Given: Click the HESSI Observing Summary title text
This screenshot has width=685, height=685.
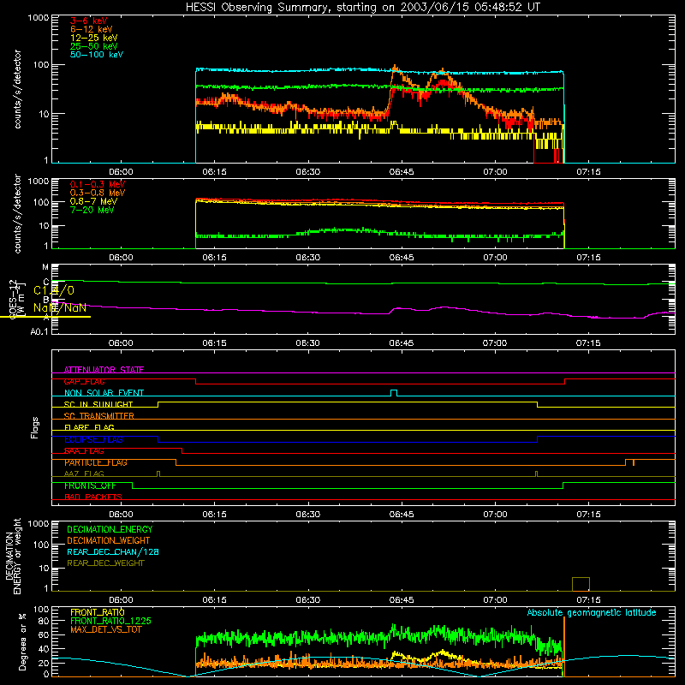Looking at the screenshot, I should (x=362, y=8).
